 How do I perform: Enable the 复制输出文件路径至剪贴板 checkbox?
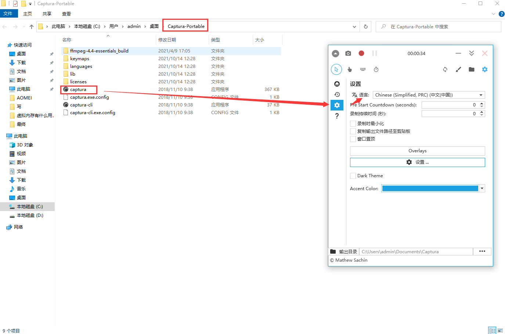point(353,131)
